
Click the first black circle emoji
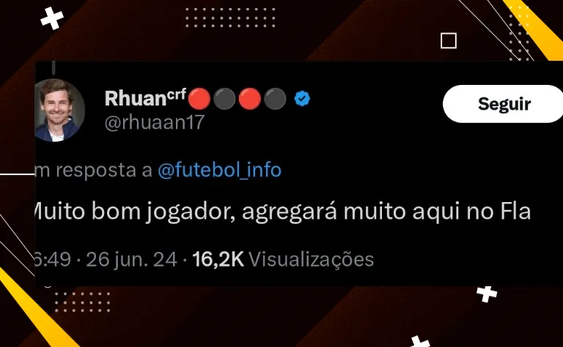(x=224, y=99)
